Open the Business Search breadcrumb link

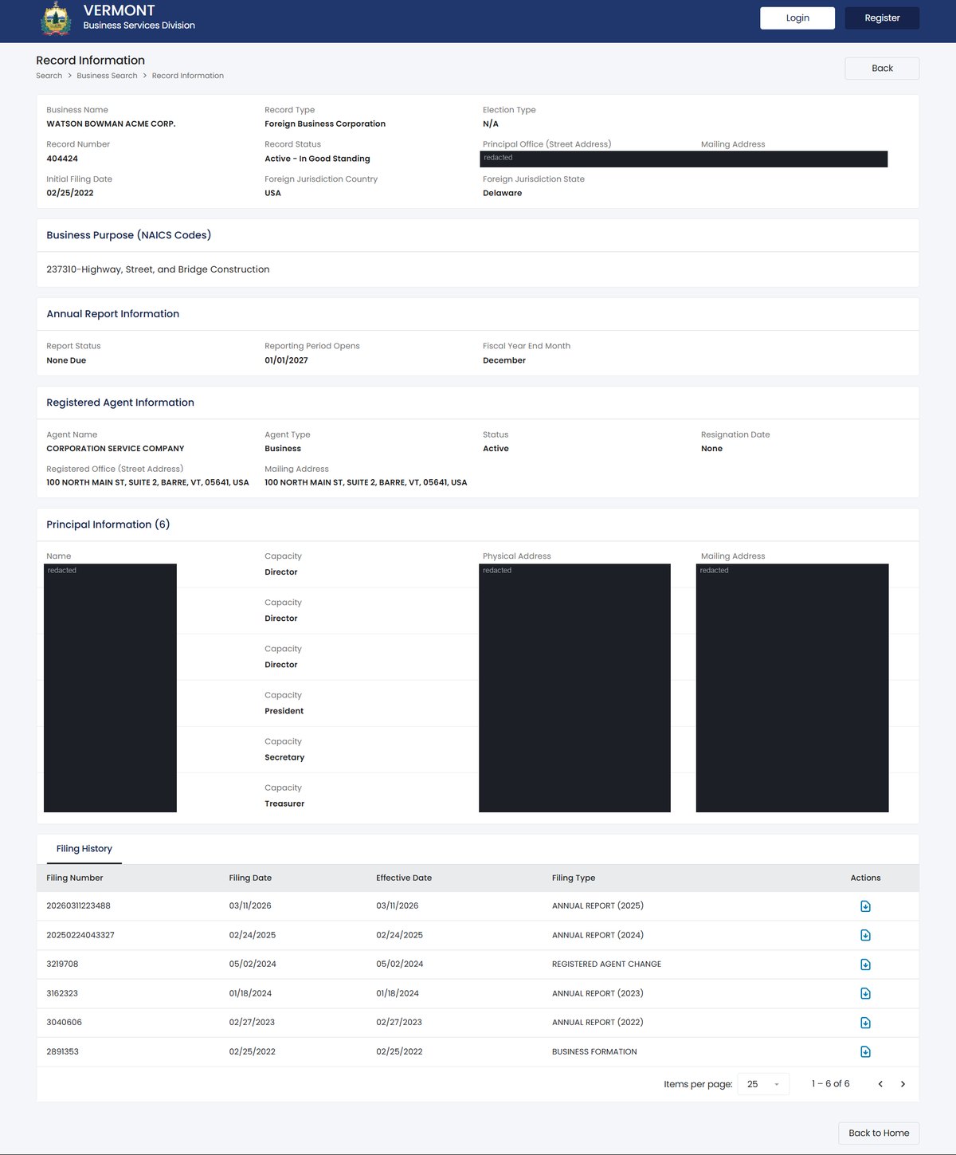point(107,76)
